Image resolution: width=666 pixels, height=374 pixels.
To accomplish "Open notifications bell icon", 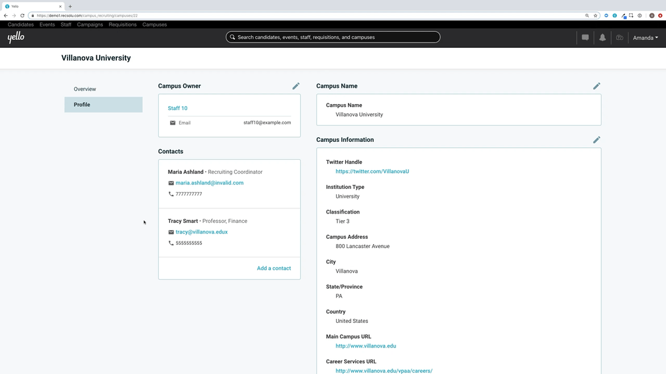I will click(x=602, y=38).
